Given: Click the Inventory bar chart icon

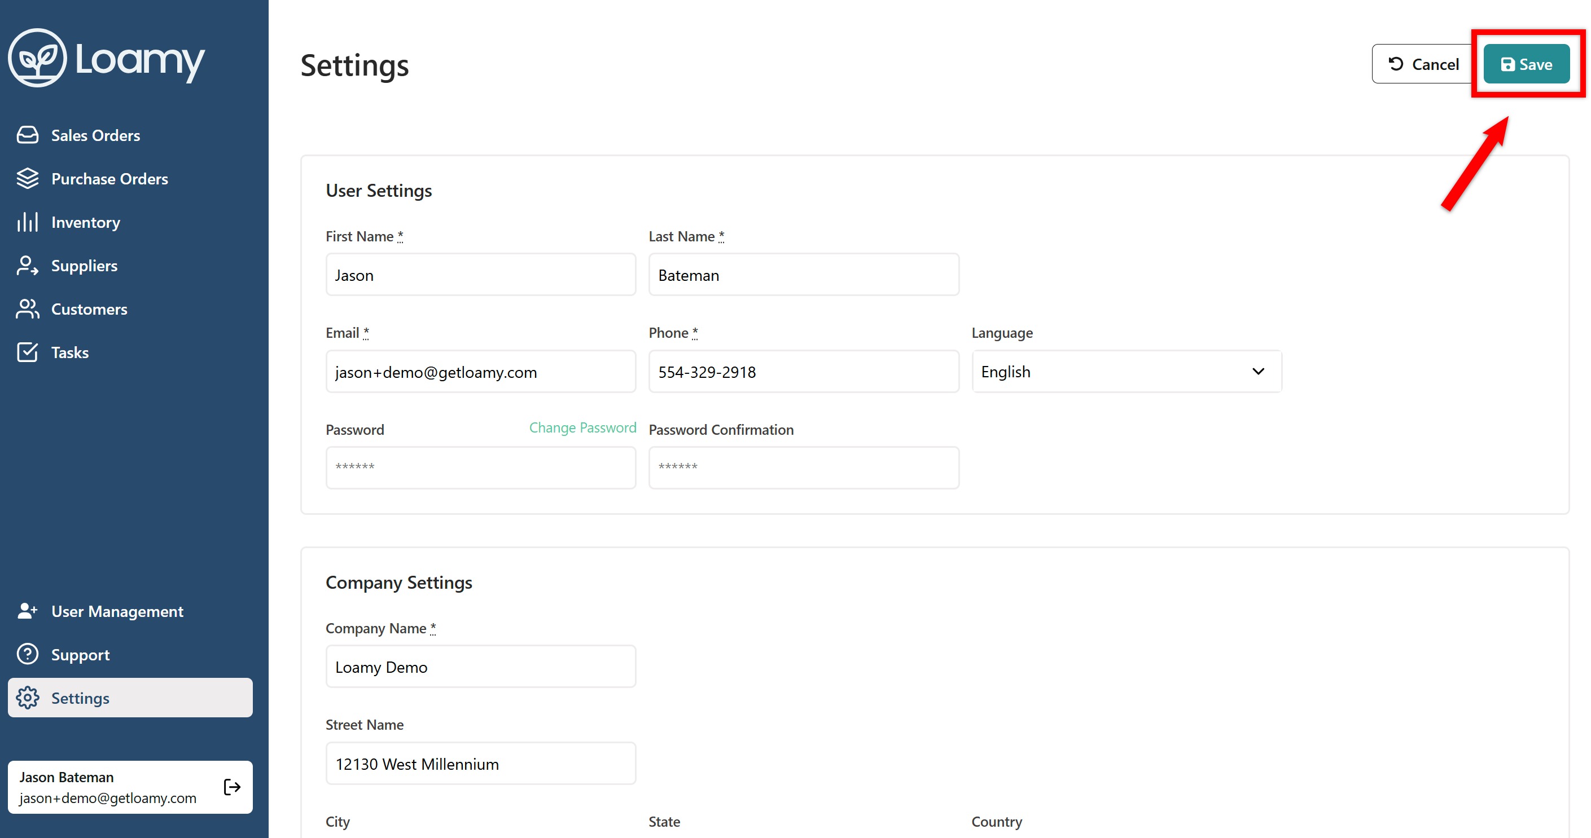Looking at the screenshot, I should [x=28, y=222].
